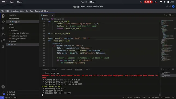Viewport: 176px width, 99px height.
Task: Open the Manage gear icon
Action: (3, 93)
